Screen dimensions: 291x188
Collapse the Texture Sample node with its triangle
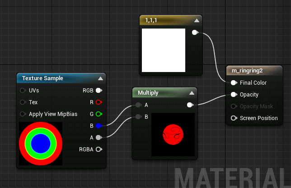click(100, 78)
